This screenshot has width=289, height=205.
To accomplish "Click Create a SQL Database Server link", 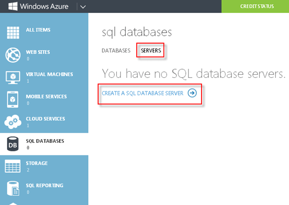I will pyautogui.click(x=143, y=93).
